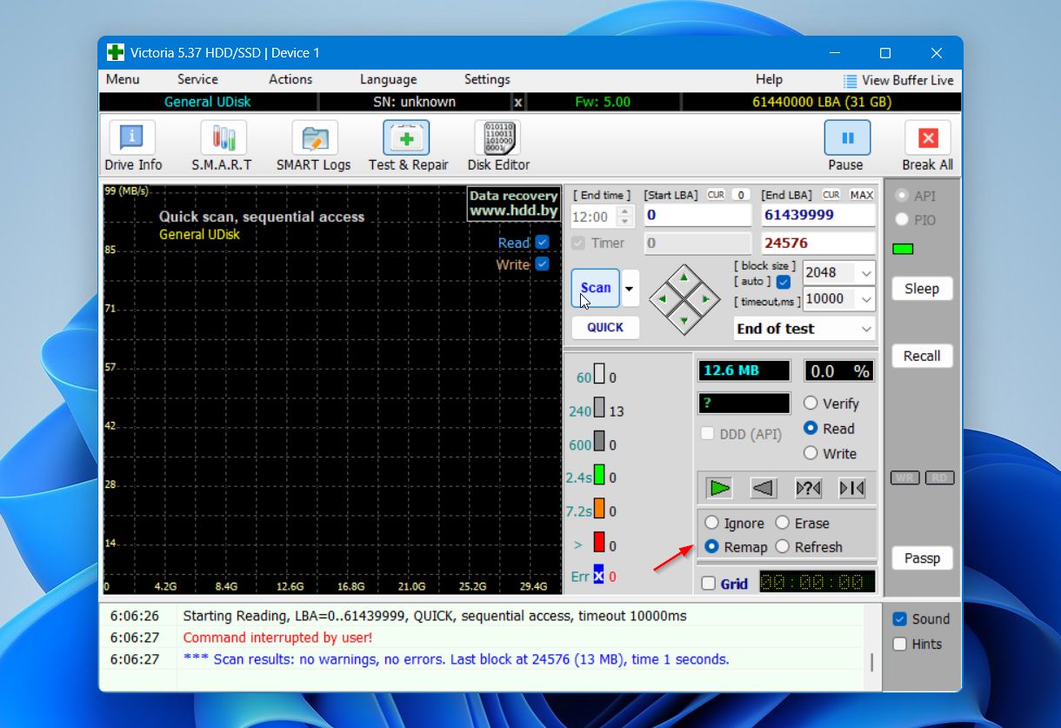Click the Victoria green cross title icon

pyautogui.click(x=115, y=53)
